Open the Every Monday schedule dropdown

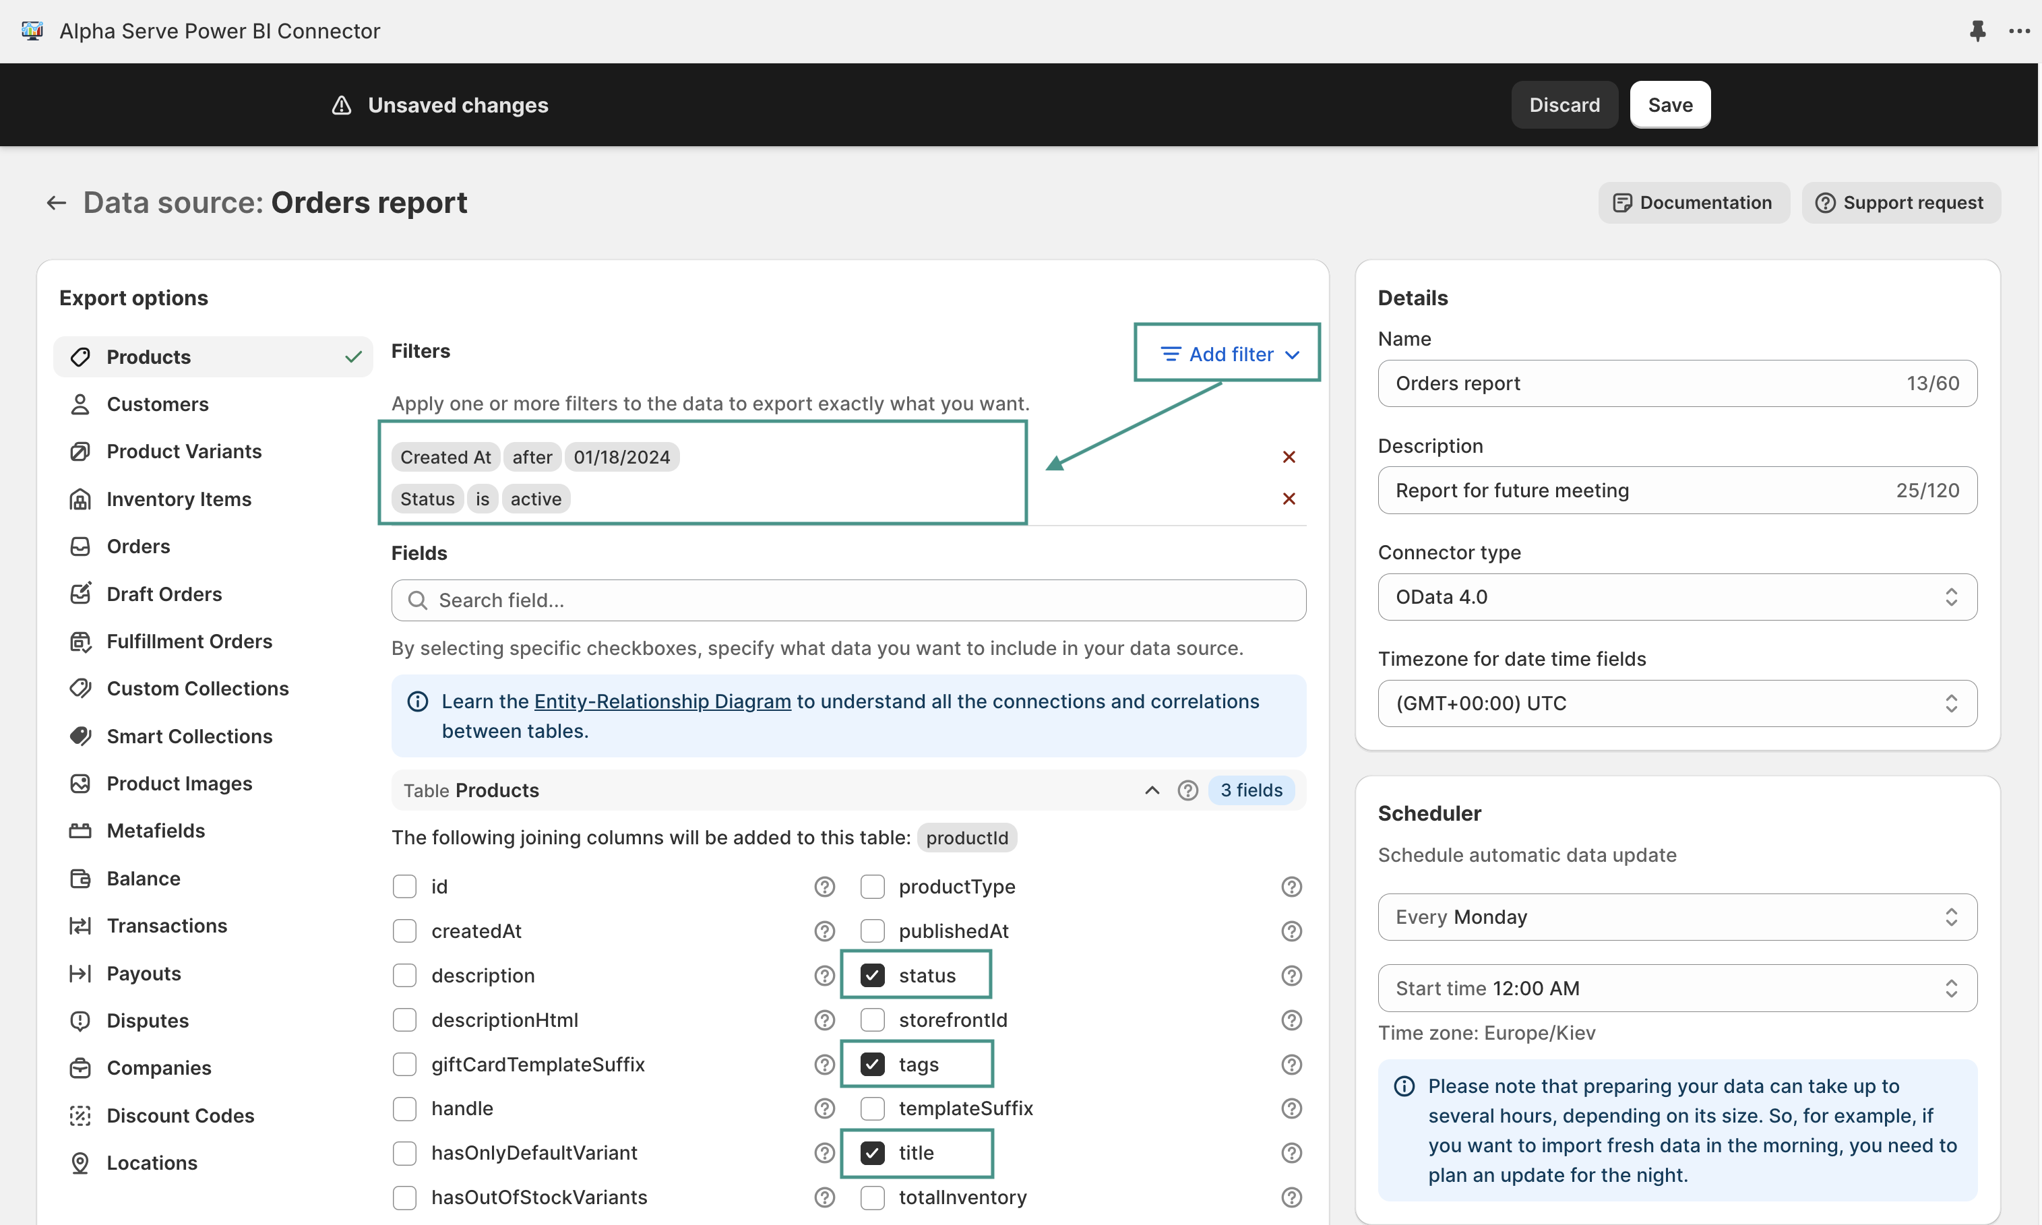1676,917
